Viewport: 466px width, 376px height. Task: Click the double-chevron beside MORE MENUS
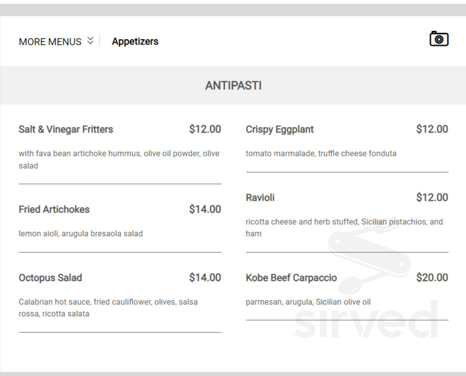[90, 41]
